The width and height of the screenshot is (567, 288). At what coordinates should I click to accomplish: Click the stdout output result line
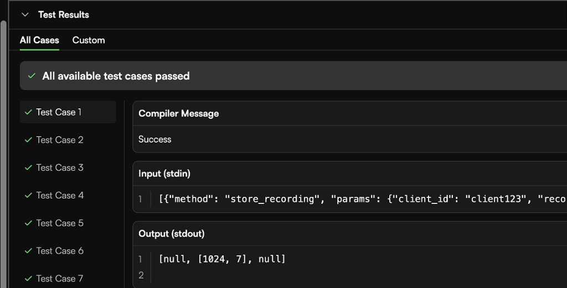click(222, 259)
